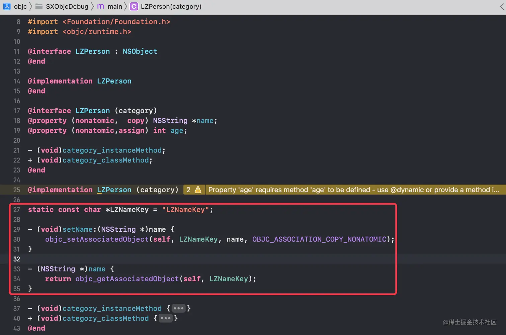The width and height of the screenshot is (506, 335).
Task: Click the age property name on line 19
Action: click(x=177, y=131)
